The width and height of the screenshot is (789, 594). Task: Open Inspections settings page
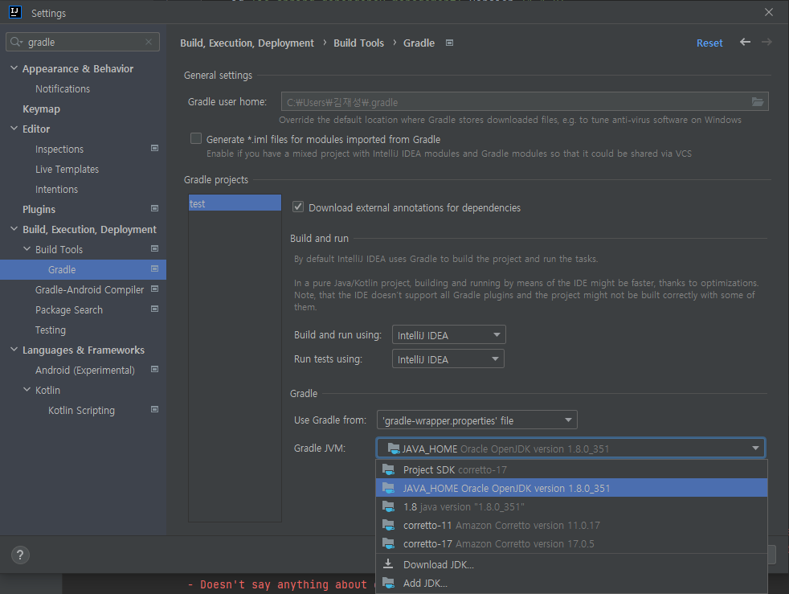(x=59, y=149)
